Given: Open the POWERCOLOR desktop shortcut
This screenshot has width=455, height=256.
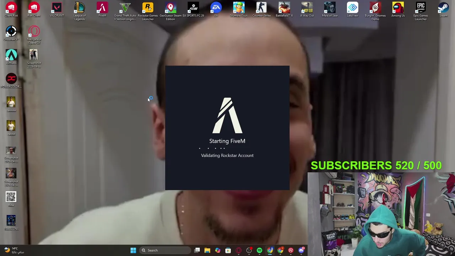Looking at the screenshot, I should tap(11, 81).
